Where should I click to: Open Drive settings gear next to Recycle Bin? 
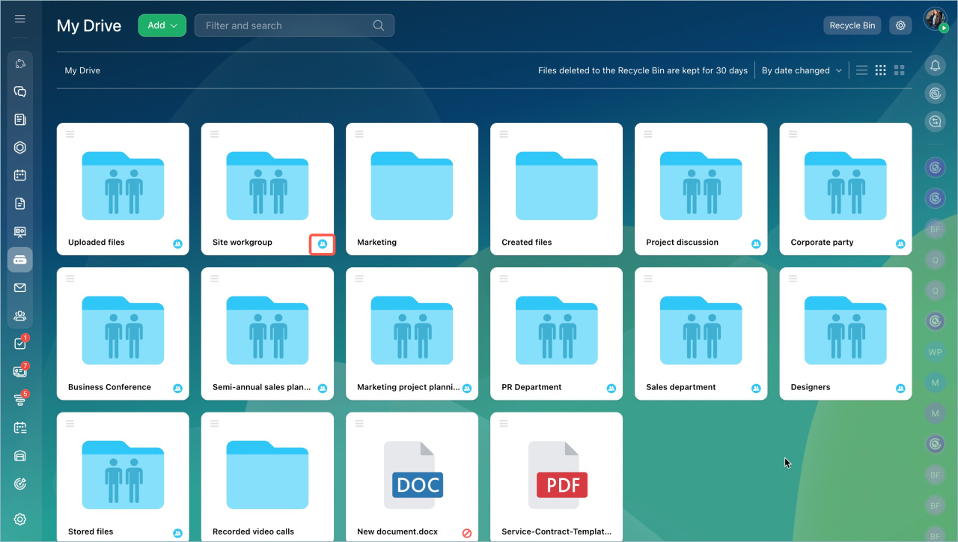pyautogui.click(x=900, y=25)
